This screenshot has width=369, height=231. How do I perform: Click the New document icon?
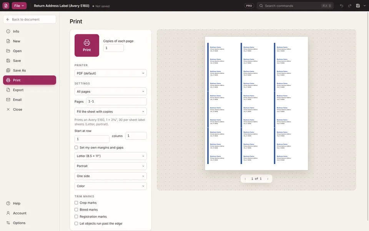(8, 41)
